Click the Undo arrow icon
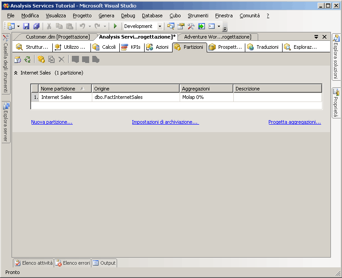This screenshot has width=342, height=278. [82, 26]
